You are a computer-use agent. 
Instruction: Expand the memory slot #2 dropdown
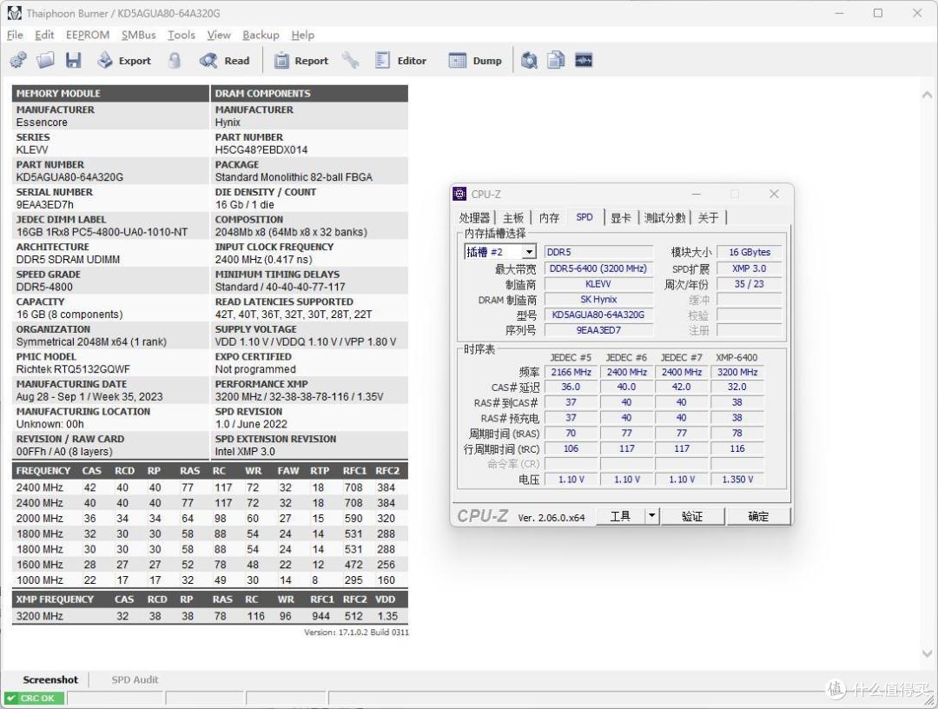pos(529,252)
